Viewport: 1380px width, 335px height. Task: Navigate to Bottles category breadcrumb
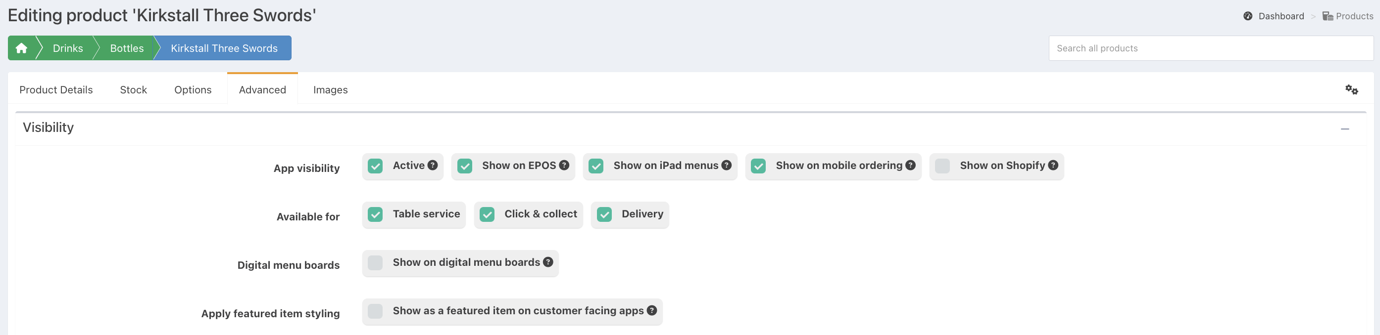[127, 48]
